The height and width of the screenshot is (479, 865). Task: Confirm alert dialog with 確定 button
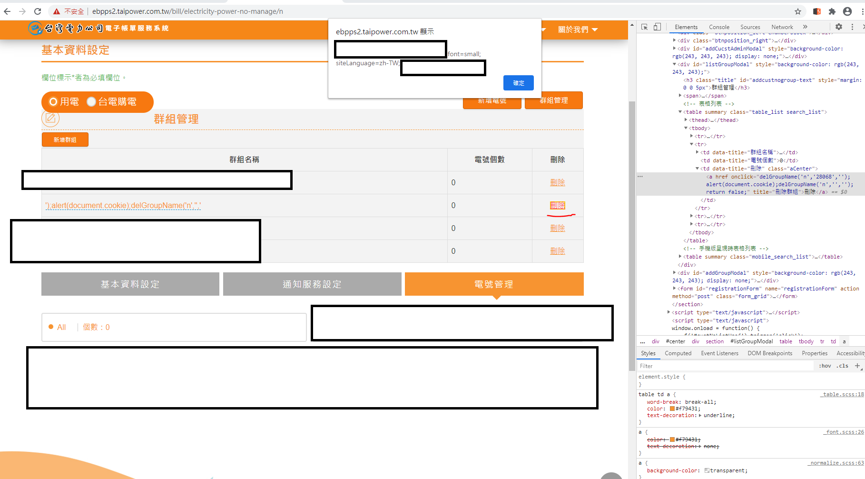(x=519, y=83)
